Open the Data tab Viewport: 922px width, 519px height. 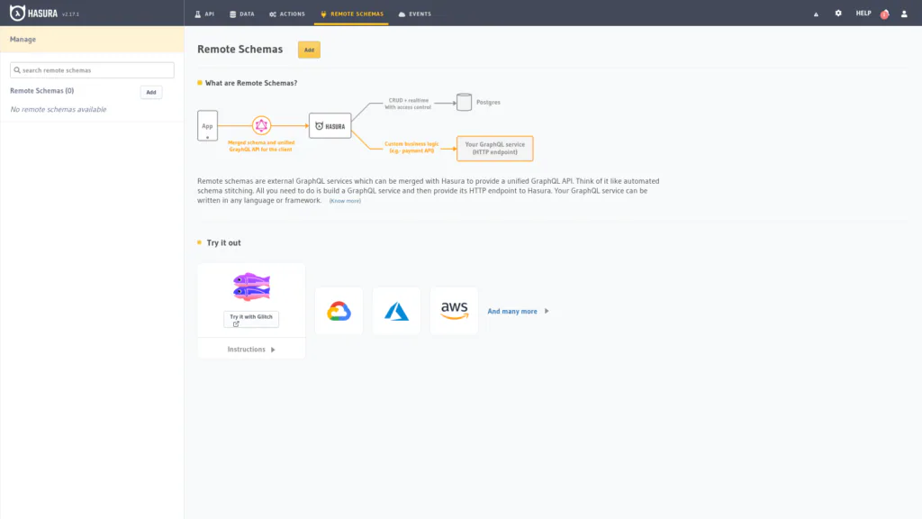(x=242, y=14)
